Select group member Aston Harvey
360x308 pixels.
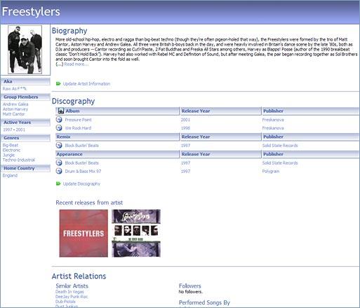15,109
